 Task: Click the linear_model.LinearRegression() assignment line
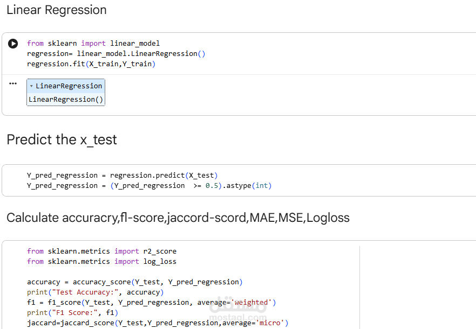point(116,54)
